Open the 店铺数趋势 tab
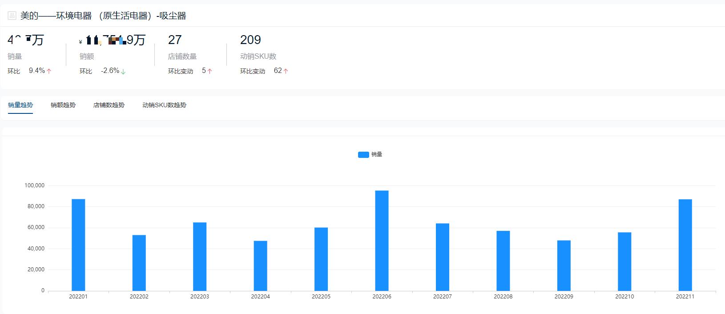725x314 pixels. pos(109,105)
